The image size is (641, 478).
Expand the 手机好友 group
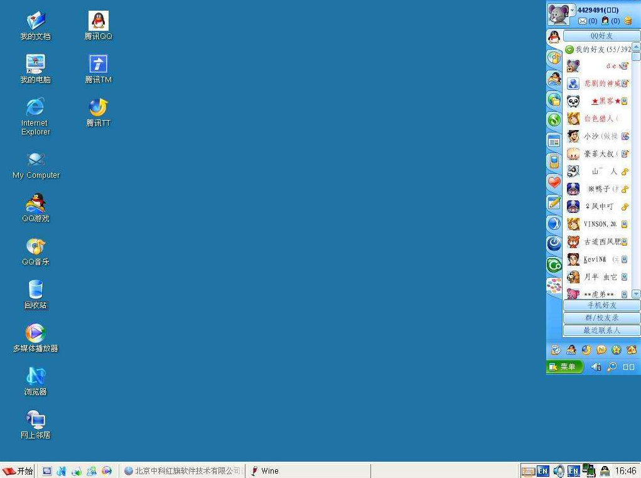pos(601,305)
